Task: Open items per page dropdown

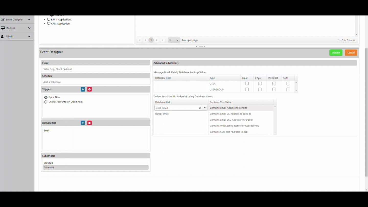Action: [x=174, y=40]
